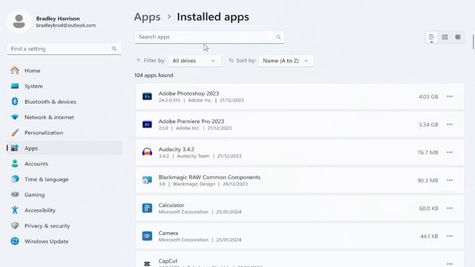Click the Adobe Premiere Pro app icon

[147, 125]
